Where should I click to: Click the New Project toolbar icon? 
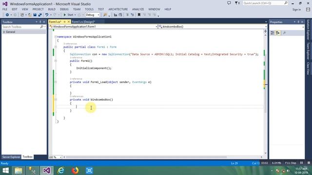[22, 15]
